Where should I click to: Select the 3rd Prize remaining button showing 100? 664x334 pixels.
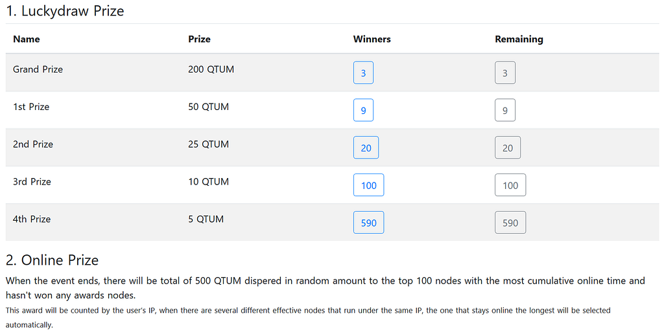510,185
